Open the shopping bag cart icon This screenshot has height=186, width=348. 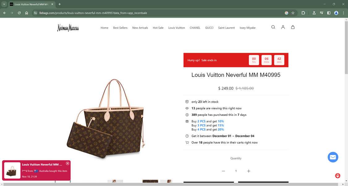point(293,27)
